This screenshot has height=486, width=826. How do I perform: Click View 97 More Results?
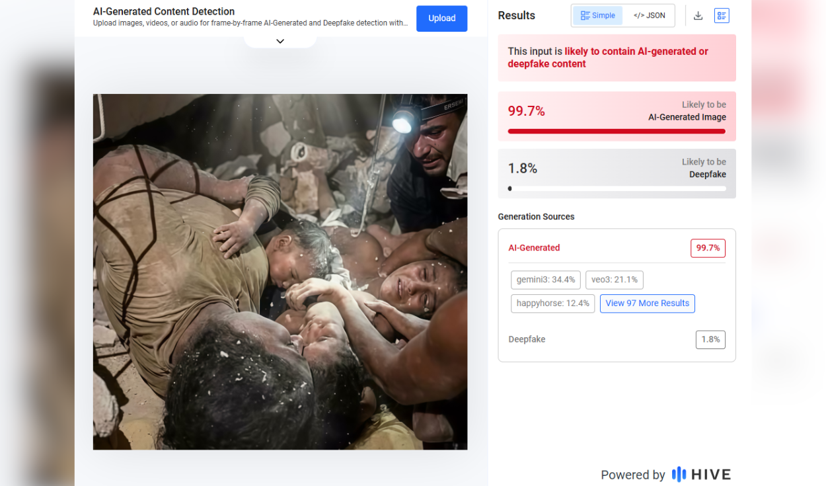click(647, 304)
